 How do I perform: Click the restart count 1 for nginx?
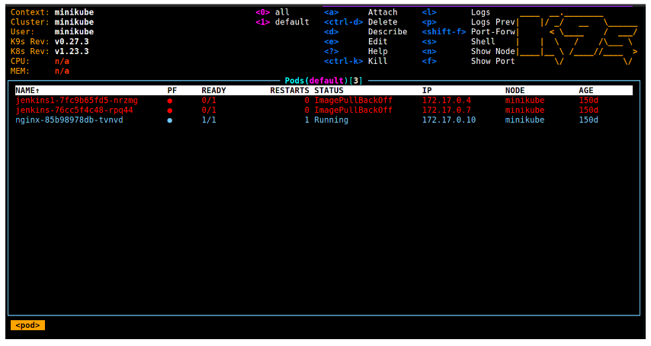pyautogui.click(x=306, y=120)
